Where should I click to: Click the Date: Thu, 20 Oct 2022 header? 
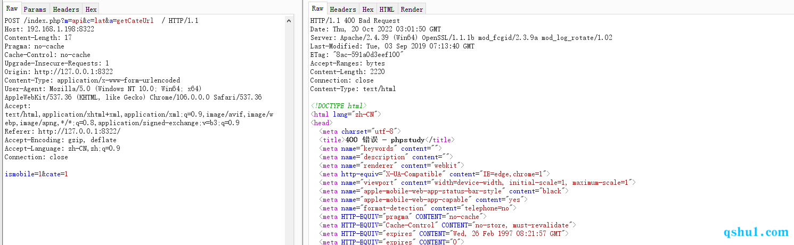(x=375, y=29)
